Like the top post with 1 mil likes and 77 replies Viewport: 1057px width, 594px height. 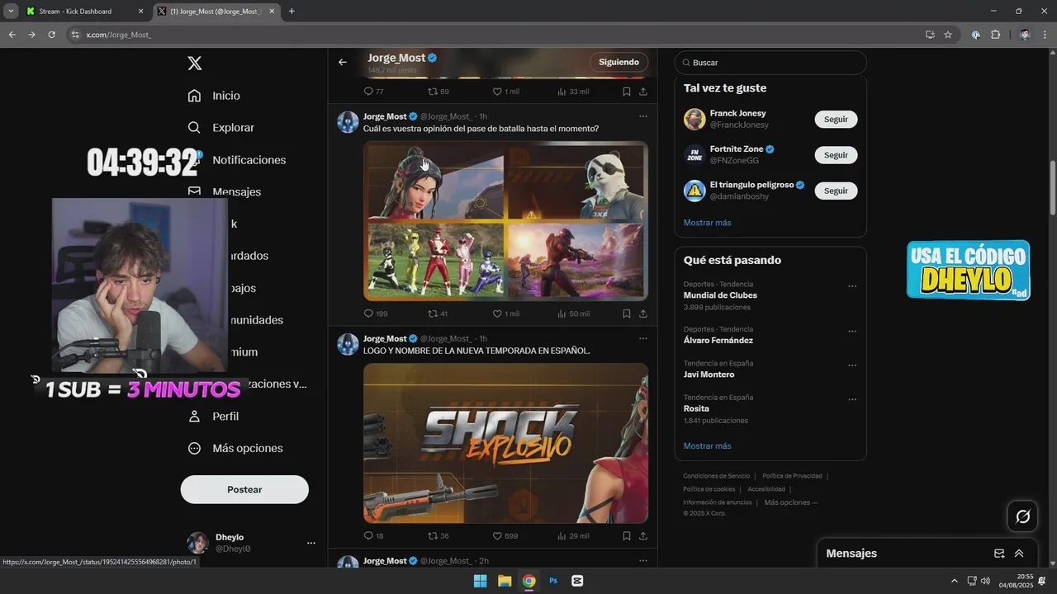pos(505,92)
